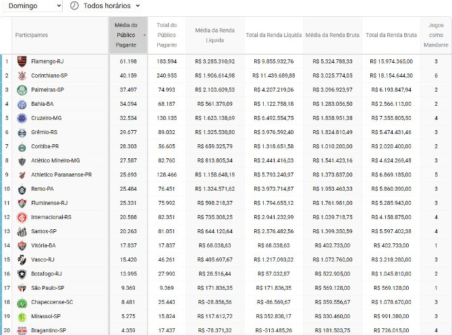Click the R$ 1.761.981,00 Fluminense gross average
Viewport: 452px width, 335px height.
[x=333, y=203]
